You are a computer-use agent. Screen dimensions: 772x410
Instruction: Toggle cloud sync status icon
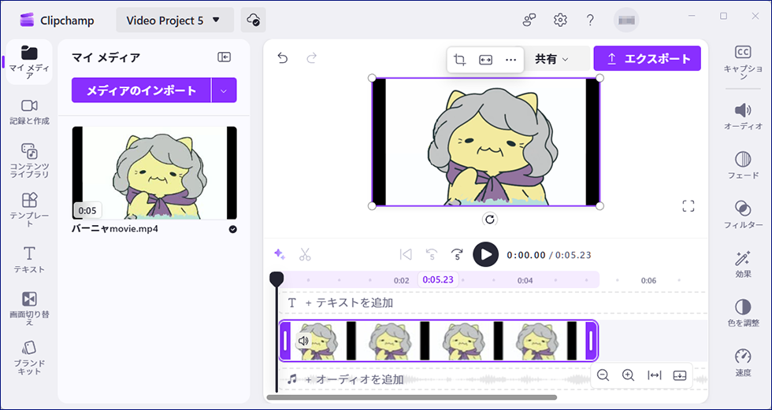253,20
